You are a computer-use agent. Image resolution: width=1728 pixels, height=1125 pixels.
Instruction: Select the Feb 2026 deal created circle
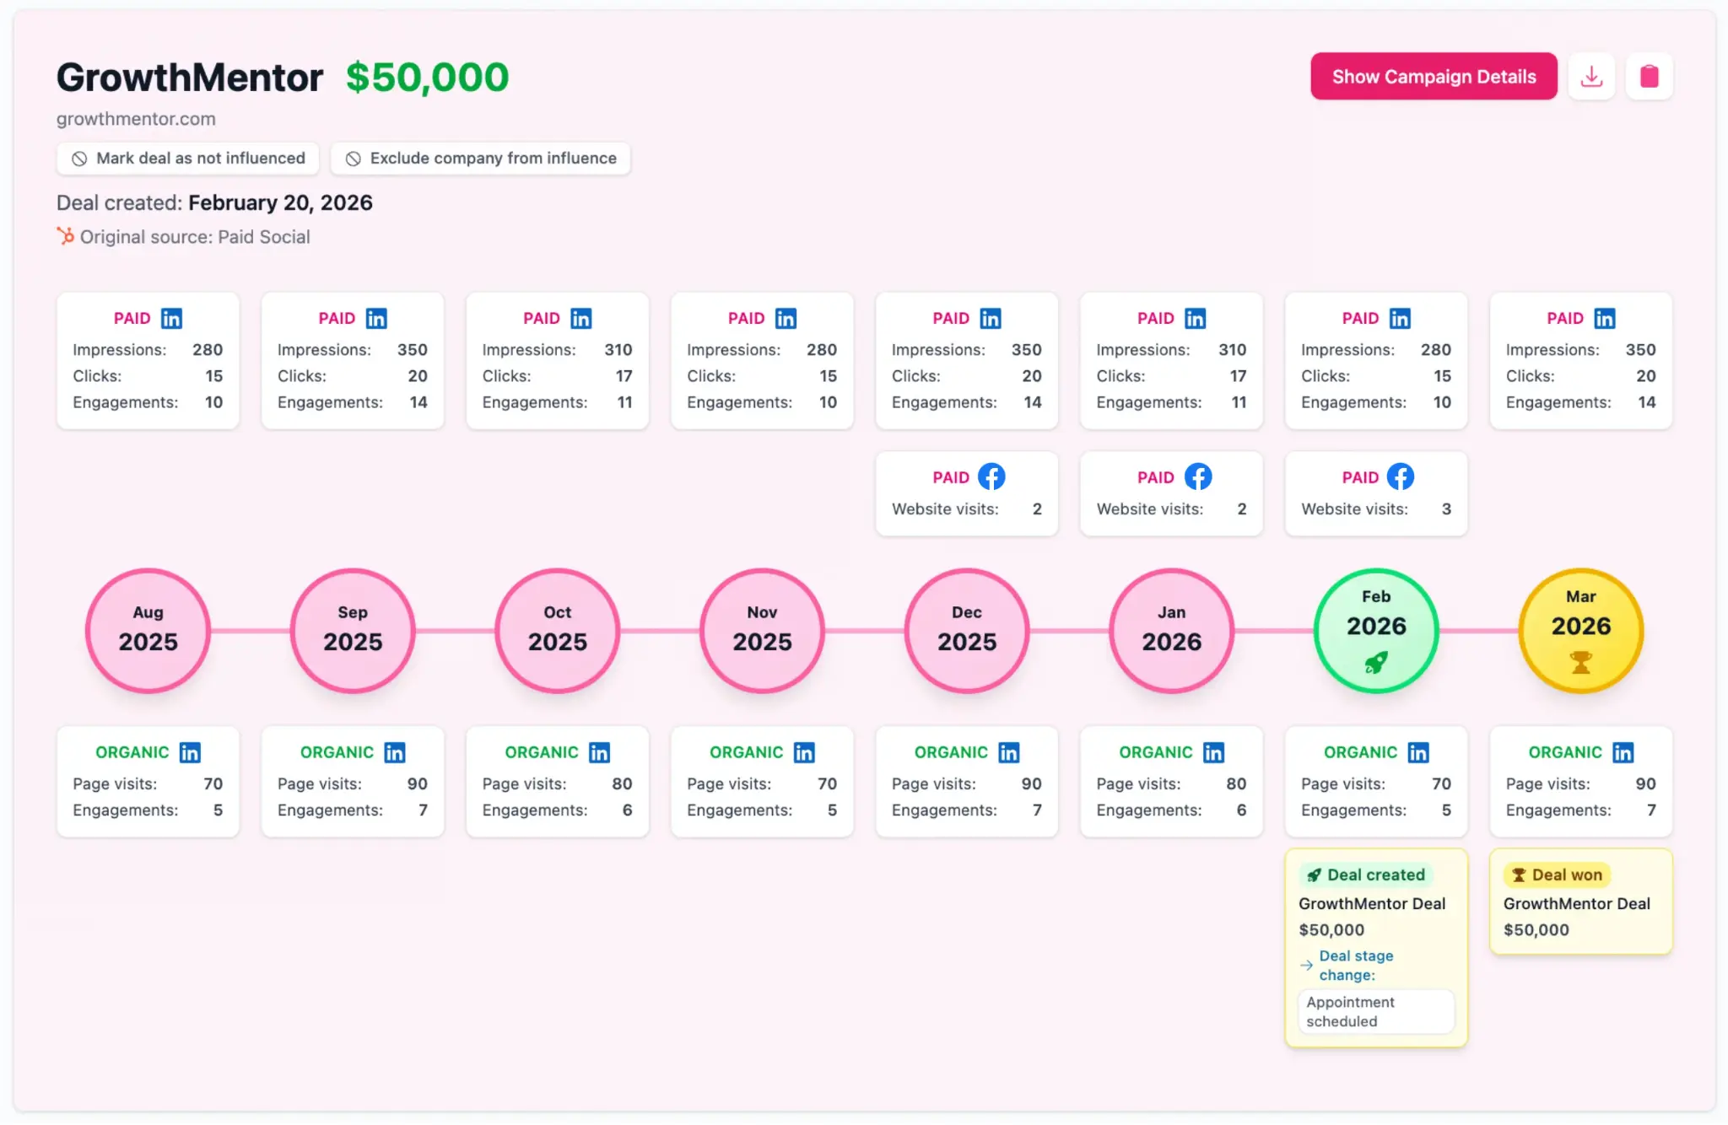[x=1376, y=631]
